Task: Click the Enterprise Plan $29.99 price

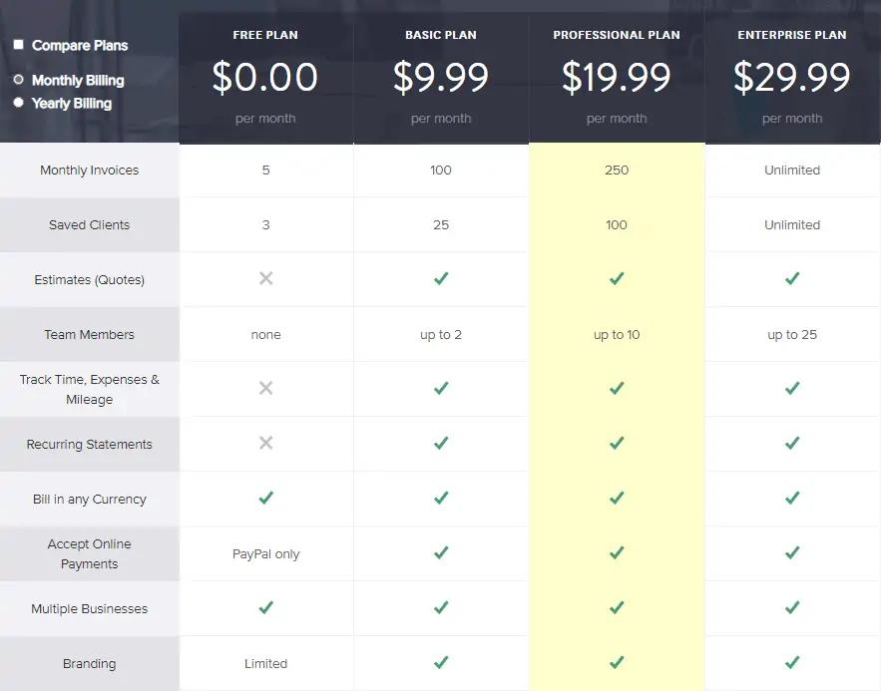Action: [792, 78]
